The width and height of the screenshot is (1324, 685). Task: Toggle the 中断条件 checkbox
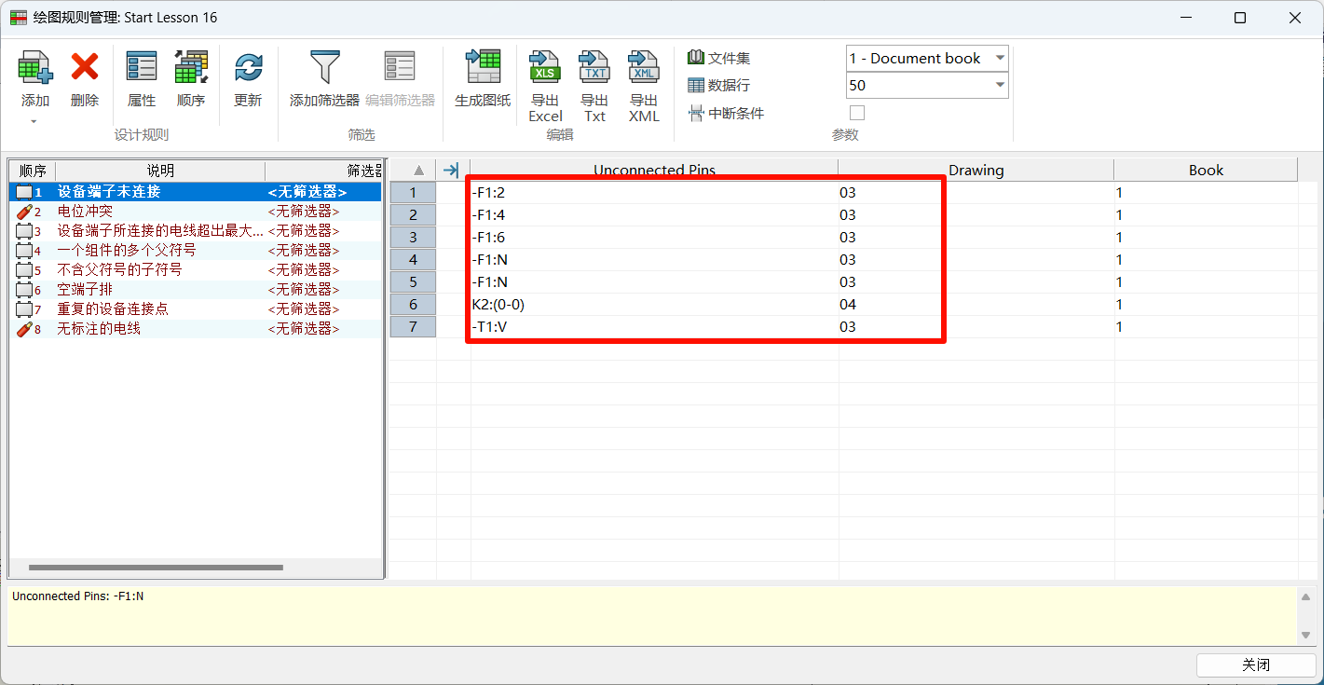click(857, 113)
